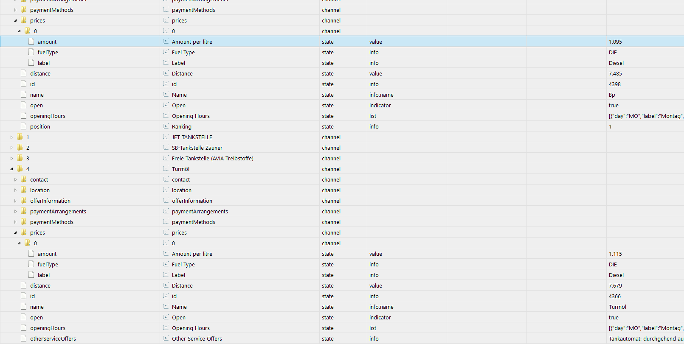Click file icon of position state
The height and width of the screenshot is (344, 684).
24,126
